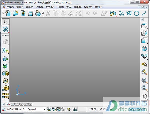The height and width of the screenshot is (114, 150).
Task: Click the levels manager icon
Action: point(8,104)
